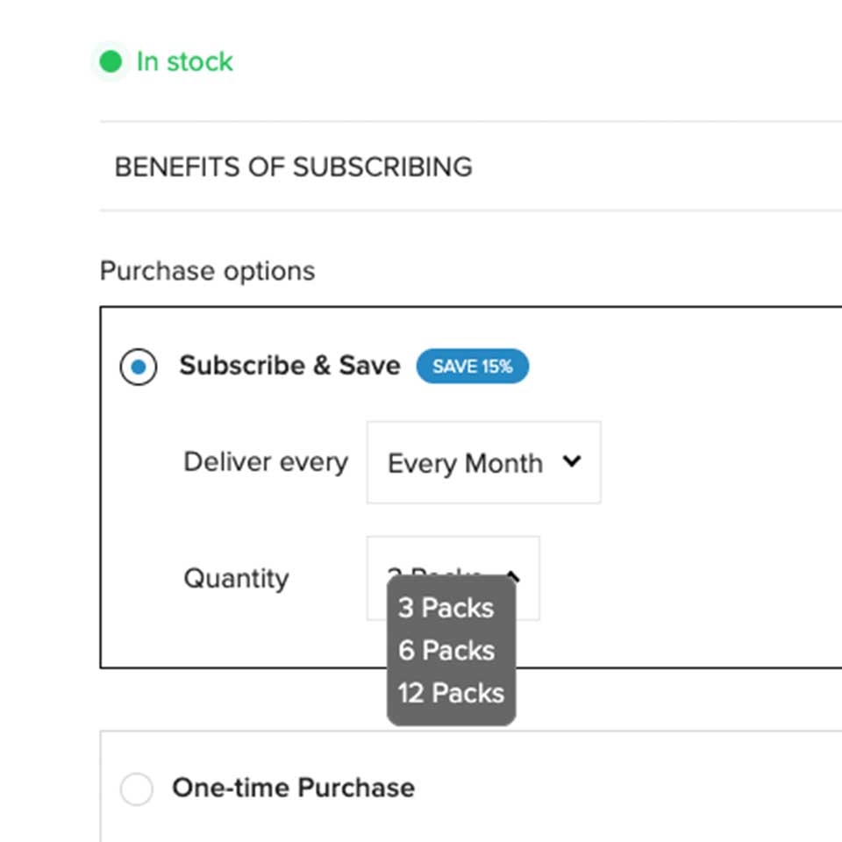Select the One-time Purchase radio button

click(x=137, y=788)
